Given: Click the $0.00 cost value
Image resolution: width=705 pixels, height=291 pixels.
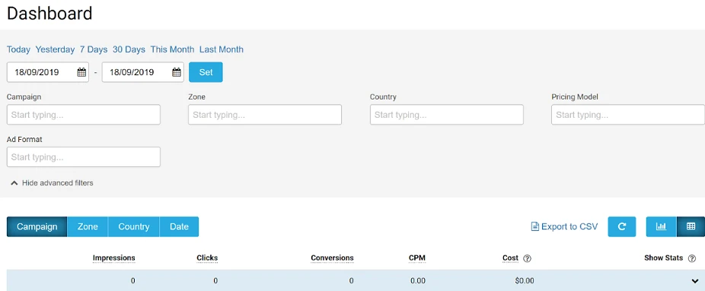Looking at the screenshot, I should (x=525, y=281).
